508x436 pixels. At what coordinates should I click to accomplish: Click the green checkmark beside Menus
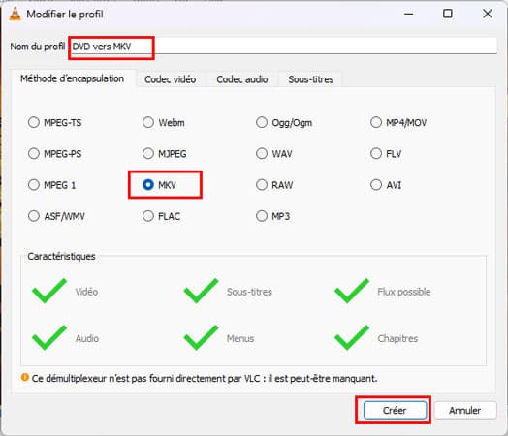(201, 337)
